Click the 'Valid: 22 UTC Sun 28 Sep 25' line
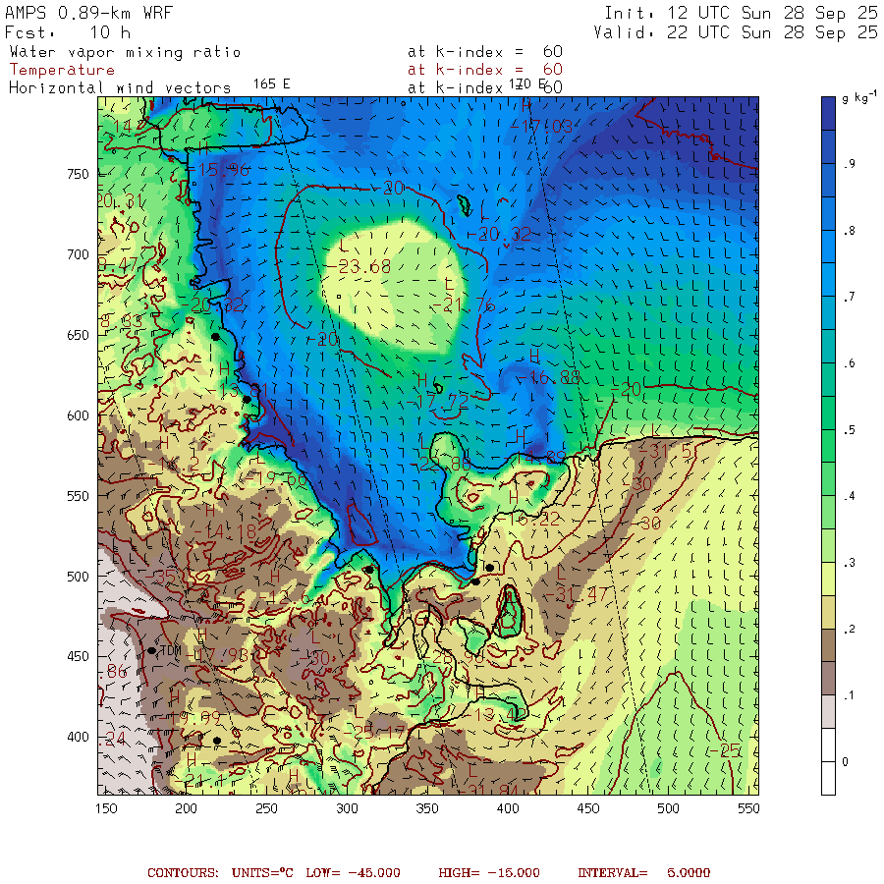 point(735,32)
